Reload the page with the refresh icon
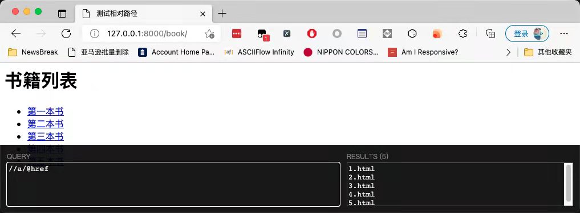This screenshot has height=213, width=580. coord(66,34)
